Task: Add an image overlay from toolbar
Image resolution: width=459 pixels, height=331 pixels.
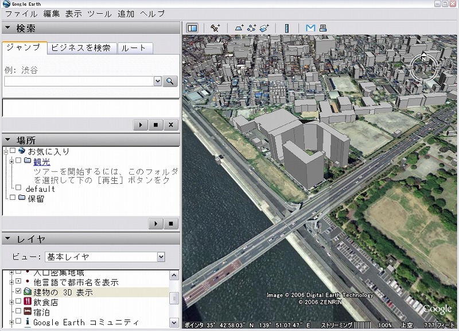Action: pyautogui.click(x=264, y=28)
